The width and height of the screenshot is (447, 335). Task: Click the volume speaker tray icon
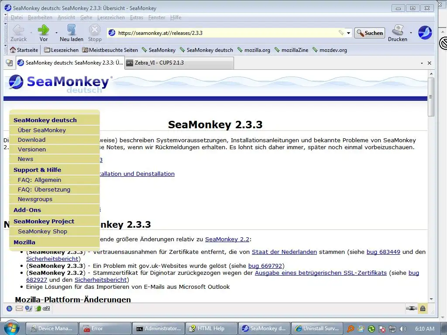tap(402, 329)
